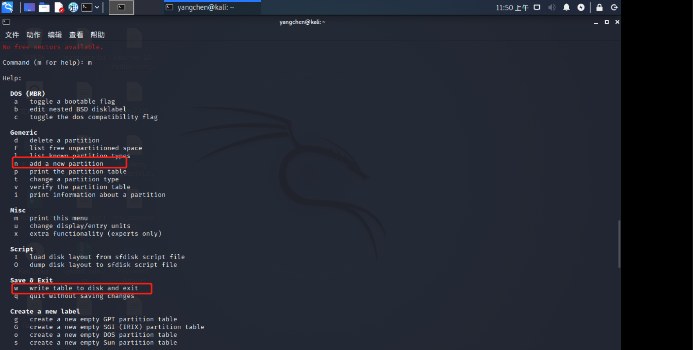Expand the terminal launcher dropdown arrow
The height and width of the screenshot is (350, 693).
click(x=97, y=7)
